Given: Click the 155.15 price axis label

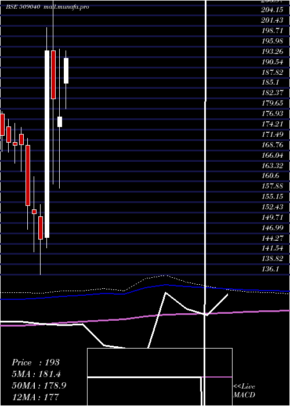Looking at the screenshot, I should [x=272, y=196].
